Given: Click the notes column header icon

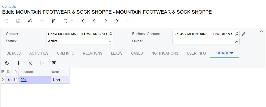Looking at the screenshot, I should pos(15,72).
